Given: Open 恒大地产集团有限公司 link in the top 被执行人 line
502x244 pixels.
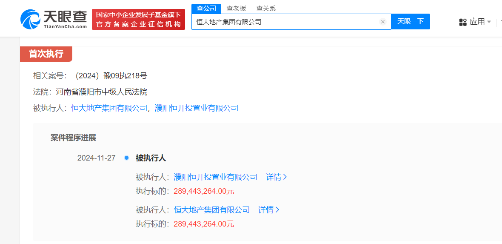Looking at the screenshot, I should 109,108.
